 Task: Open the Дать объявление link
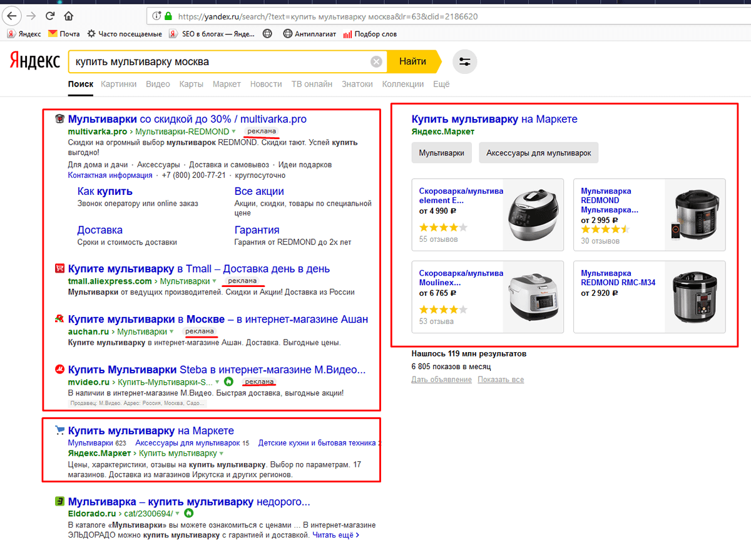click(x=441, y=380)
